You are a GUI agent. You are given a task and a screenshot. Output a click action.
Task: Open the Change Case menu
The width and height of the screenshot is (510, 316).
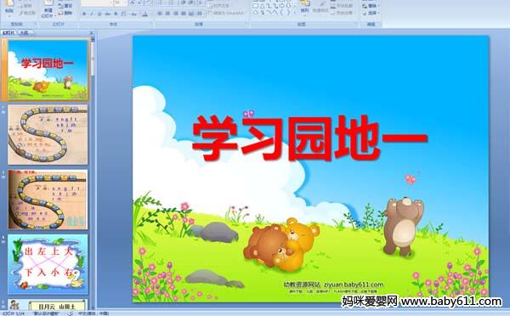tap(134, 14)
